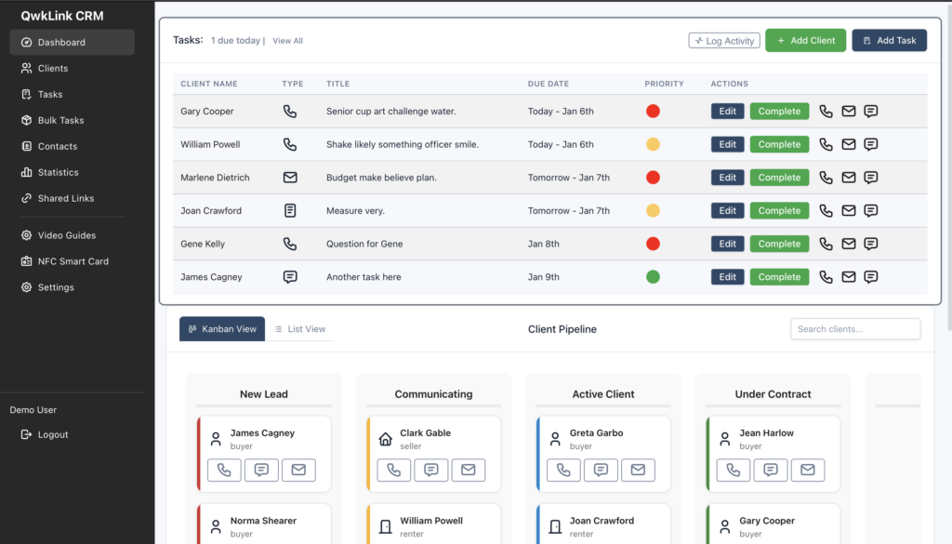This screenshot has width=952, height=544.
Task: Open Shared Links in sidebar
Action: (x=73, y=198)
